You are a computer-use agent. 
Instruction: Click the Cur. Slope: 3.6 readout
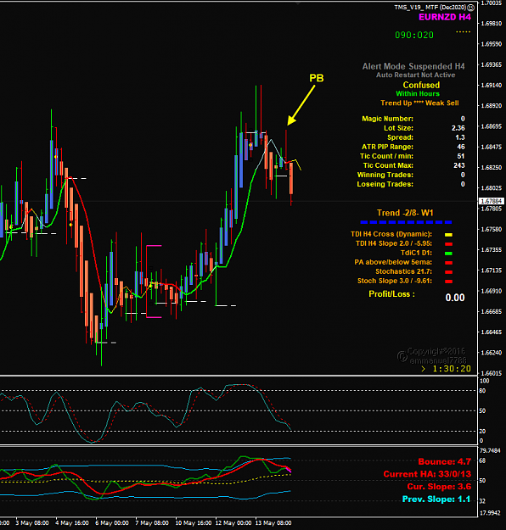439,487
